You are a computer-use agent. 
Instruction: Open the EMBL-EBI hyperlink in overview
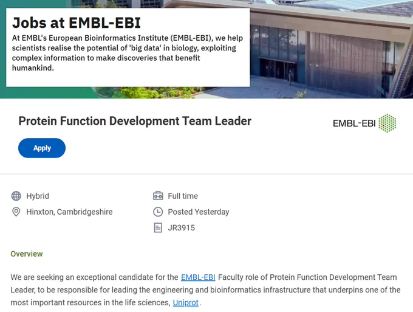(198, 277)
